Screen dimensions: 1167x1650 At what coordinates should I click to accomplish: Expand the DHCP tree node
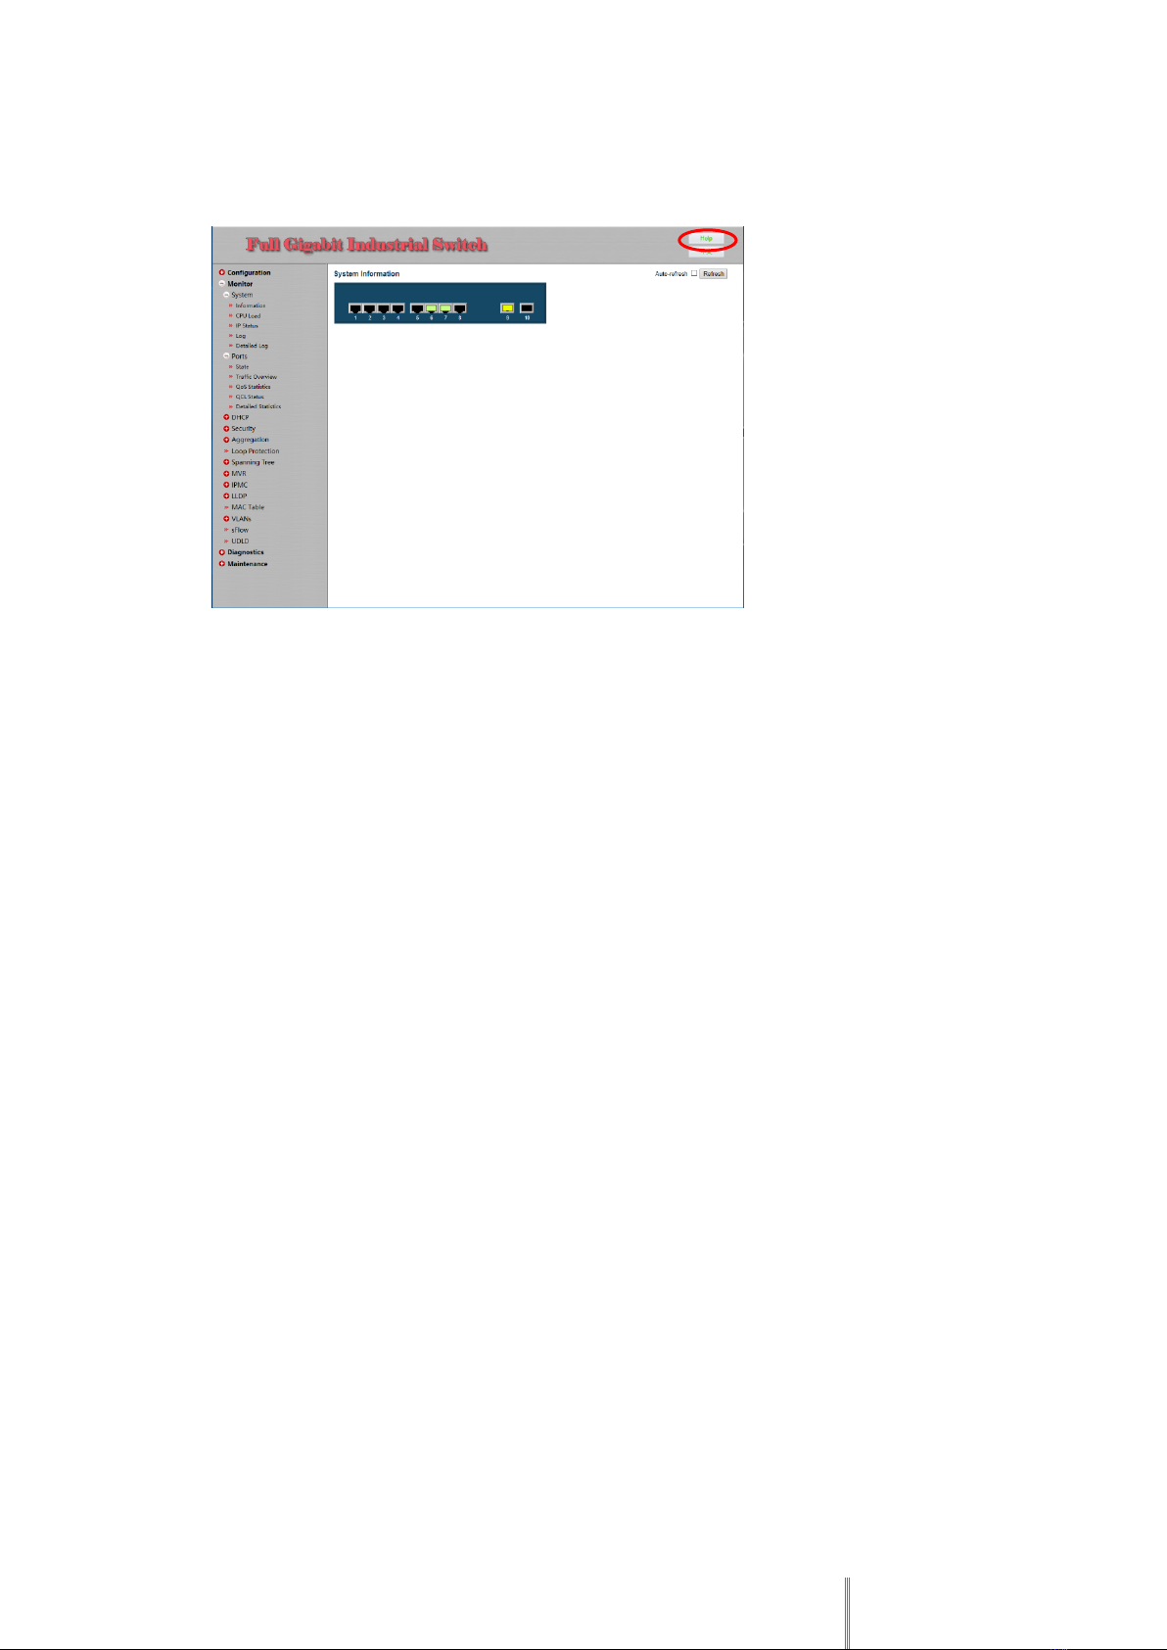[x=226, y=417]
